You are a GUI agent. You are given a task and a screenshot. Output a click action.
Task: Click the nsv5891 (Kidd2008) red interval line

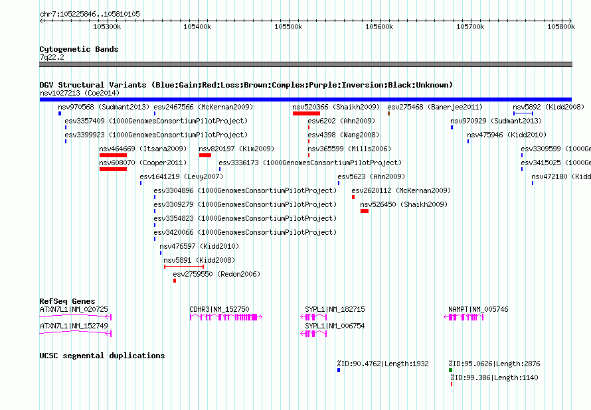tap(184, 267)
